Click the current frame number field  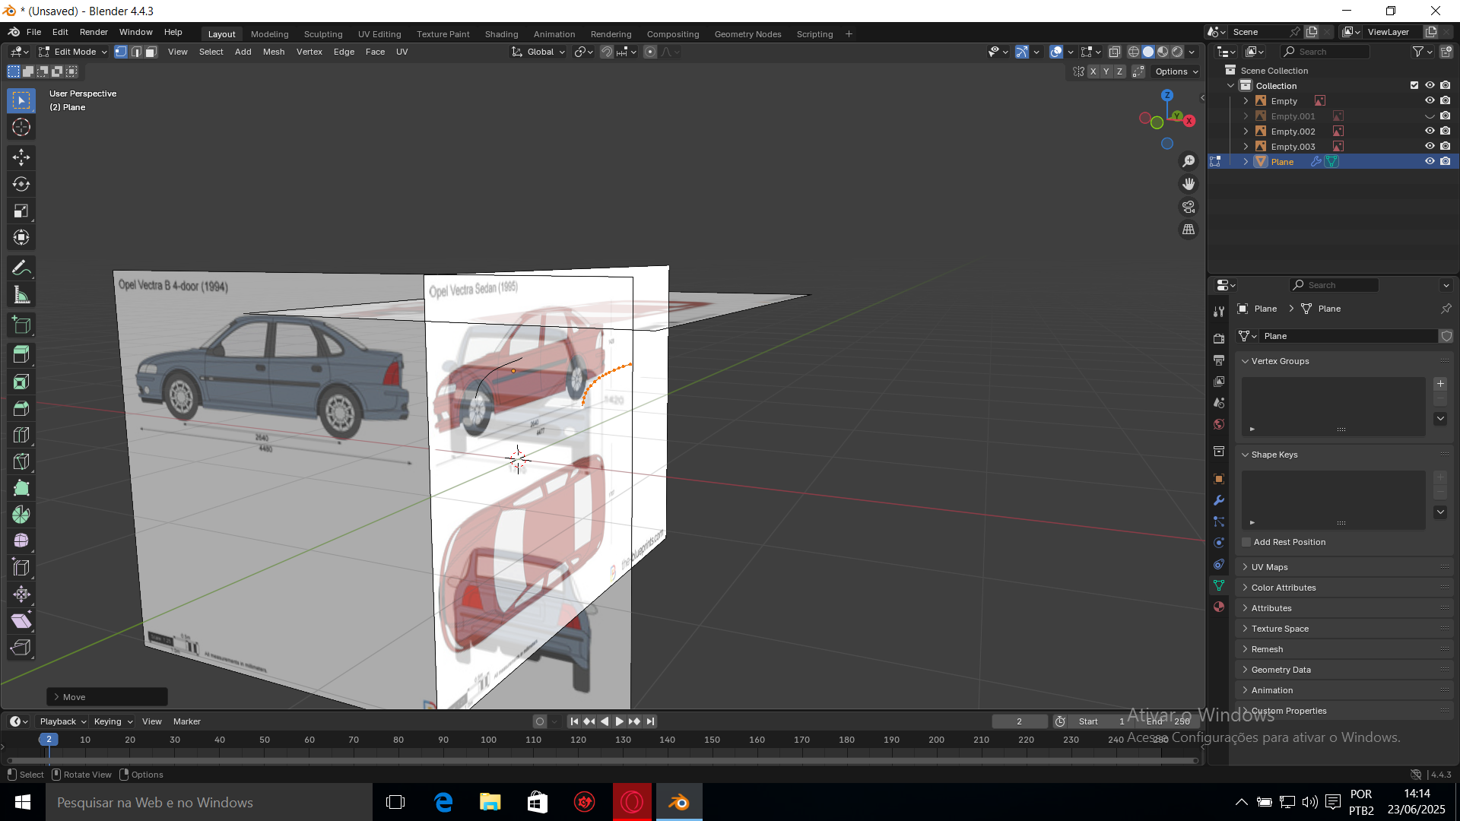[x=1019, y=721]
